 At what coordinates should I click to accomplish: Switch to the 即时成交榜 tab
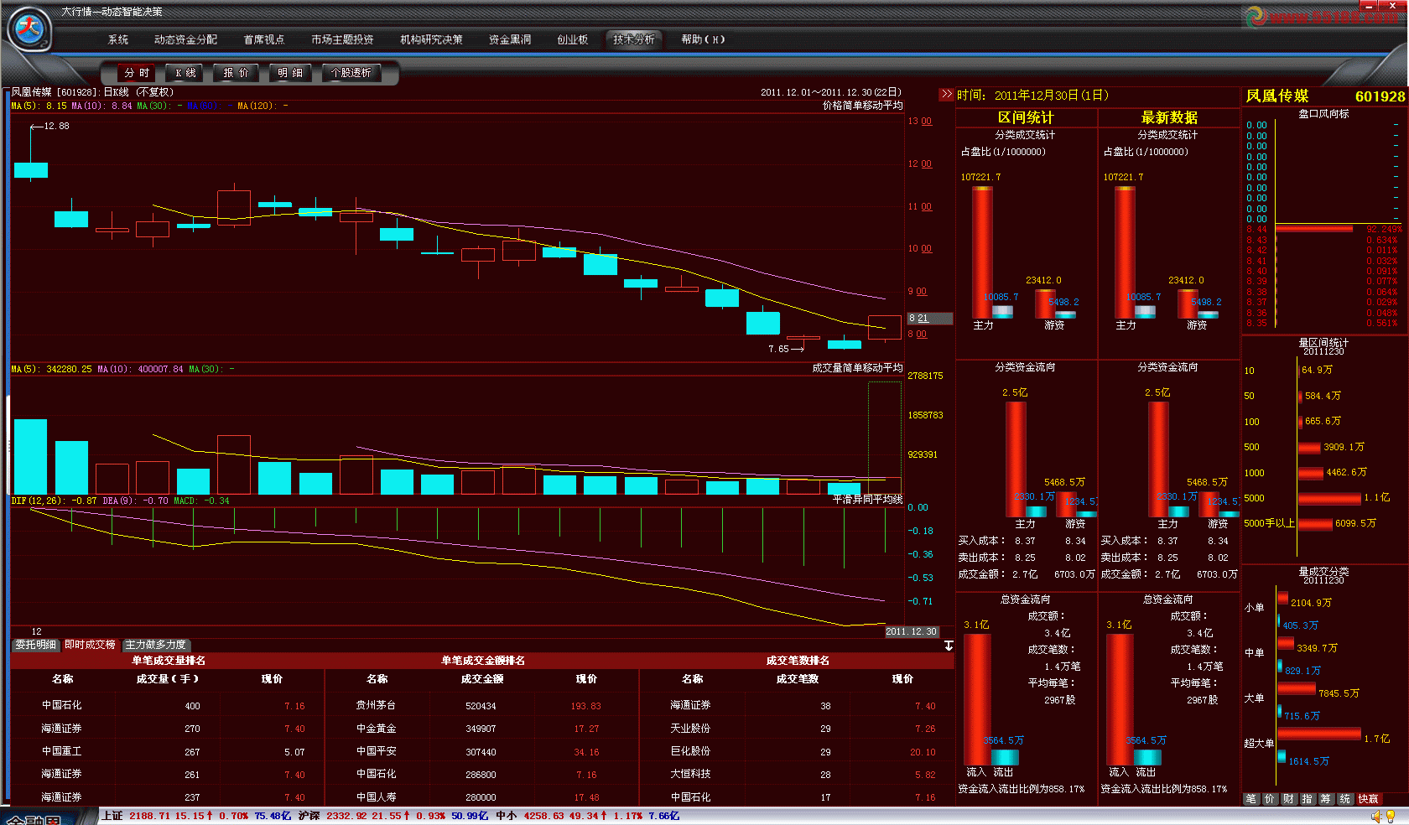tap(90, 645)
